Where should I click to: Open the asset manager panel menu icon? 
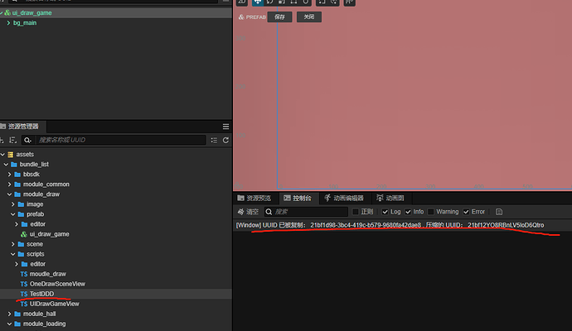pos(225,127)
